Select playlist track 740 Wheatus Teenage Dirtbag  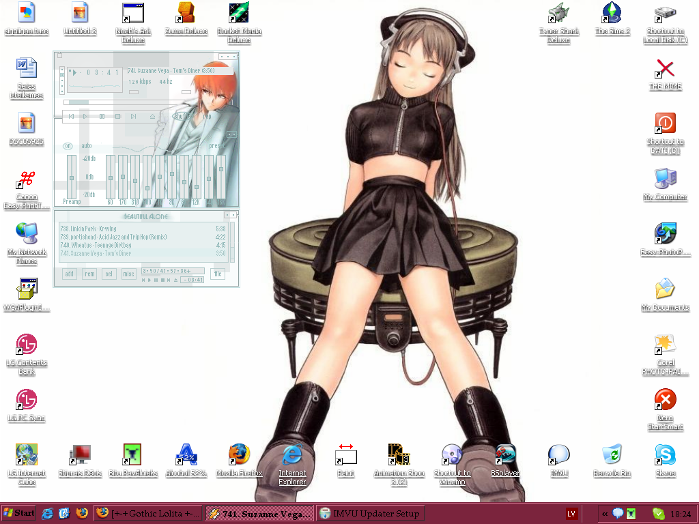[x=143, y=245]
